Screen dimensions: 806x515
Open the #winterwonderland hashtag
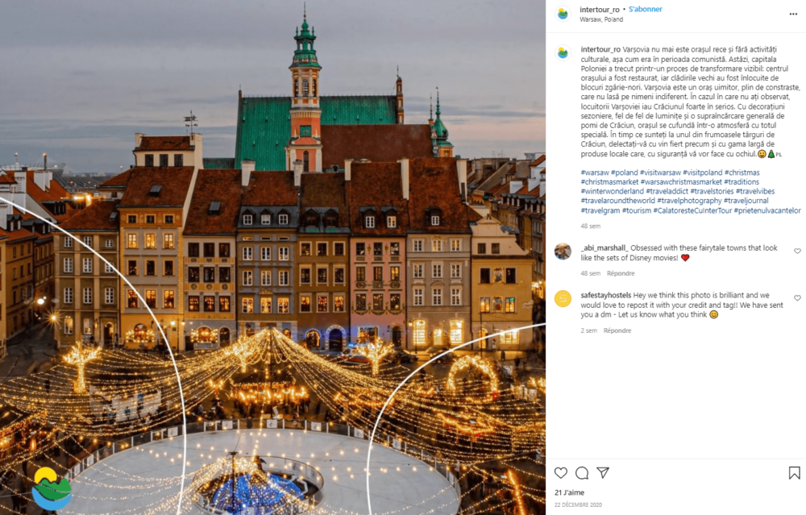pyautogui.click(x=612, y=191)
